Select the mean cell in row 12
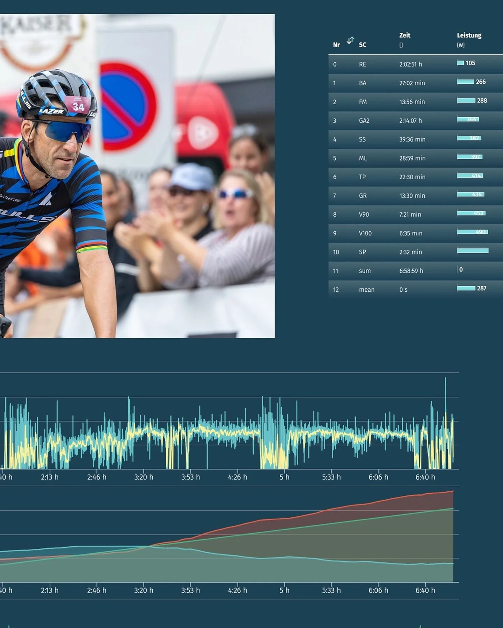Image resolution: width=503 pixels, height=628 pixels. (367, 290)
